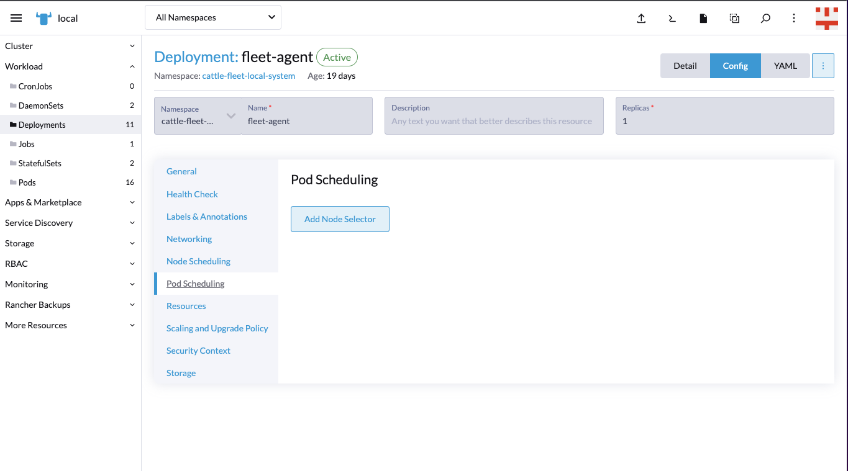Expand the RBAC section

(x=70, y=264)
